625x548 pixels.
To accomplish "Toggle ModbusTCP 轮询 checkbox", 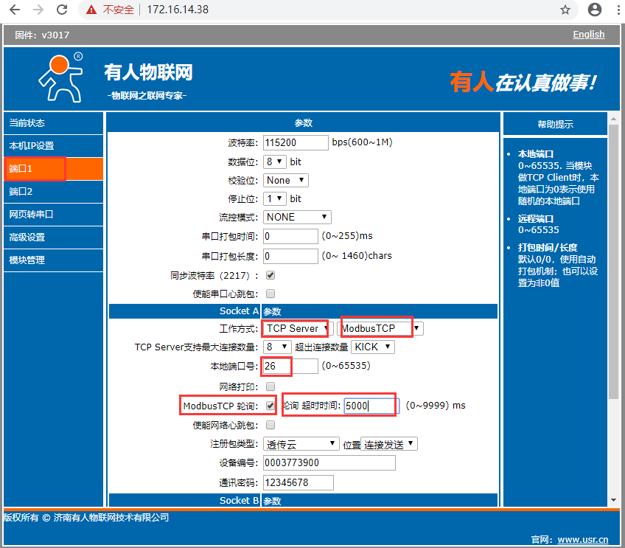I will point(270,406).
